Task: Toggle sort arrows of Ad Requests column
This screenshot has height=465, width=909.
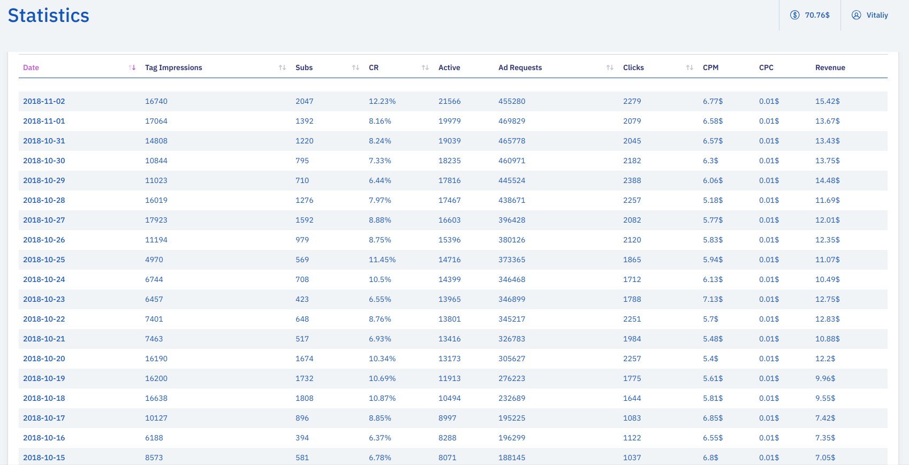Action: (610, 67)
